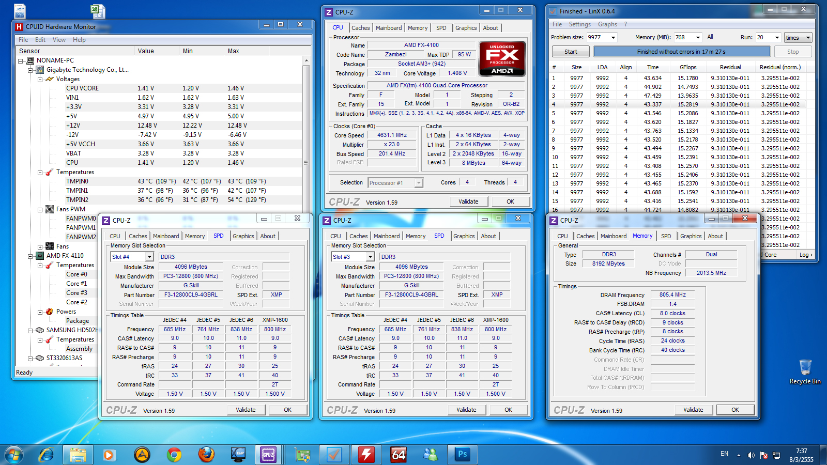This screenshot has width=827, height=465.
Task: Open the Settings menu in LinX
Action: [x=579, y=24]
